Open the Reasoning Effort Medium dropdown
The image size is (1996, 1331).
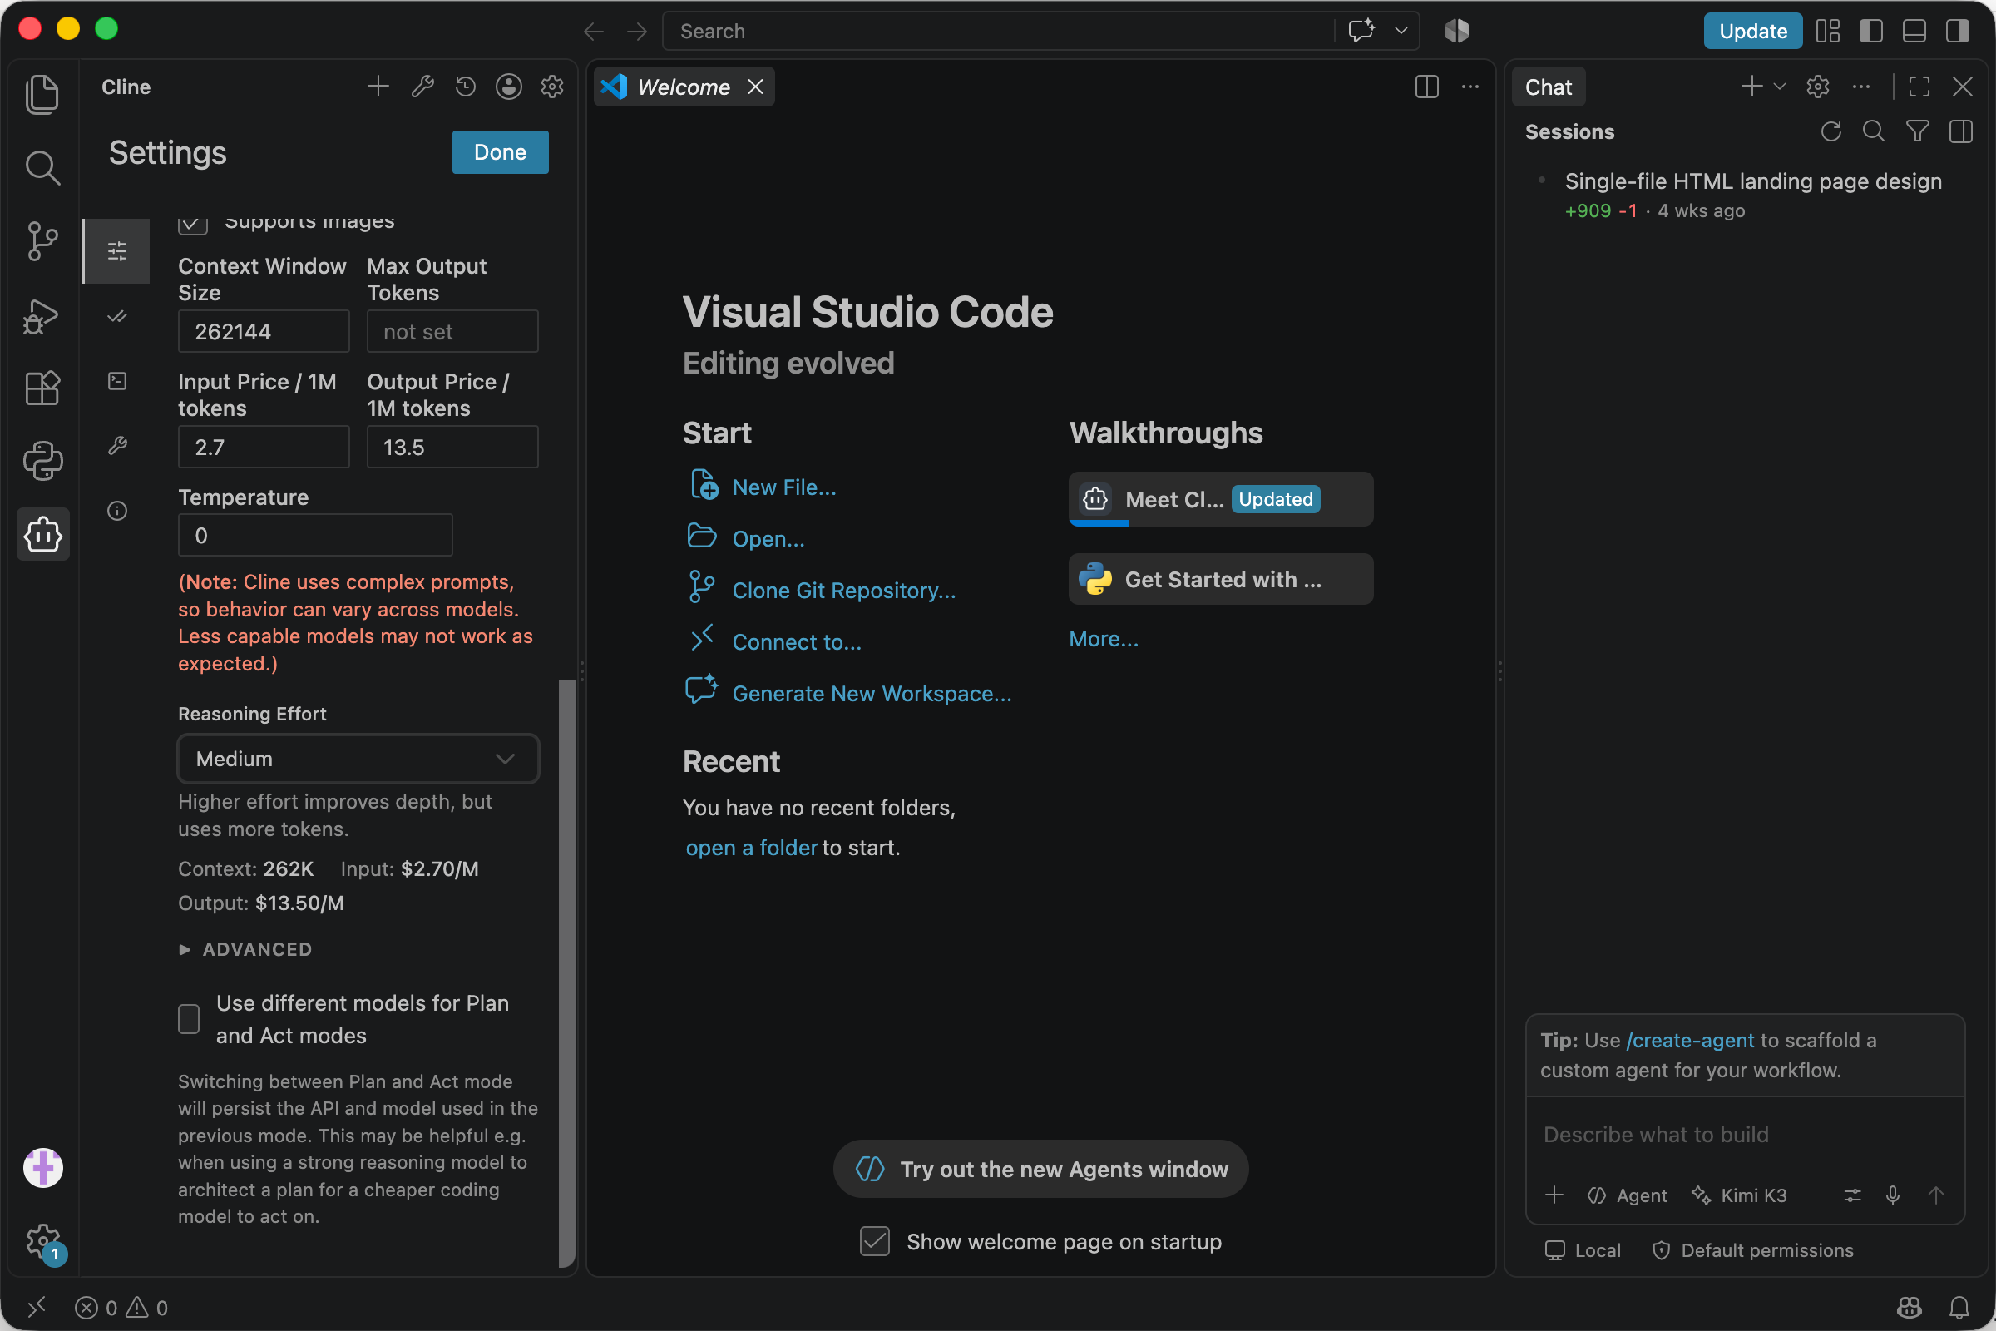358,759
